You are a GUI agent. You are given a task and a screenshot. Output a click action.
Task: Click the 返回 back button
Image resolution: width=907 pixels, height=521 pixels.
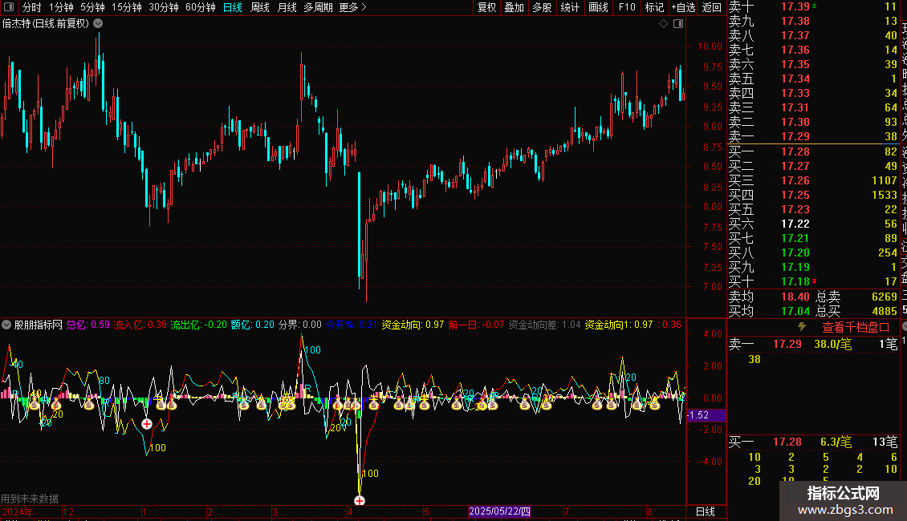click(711, 7)
